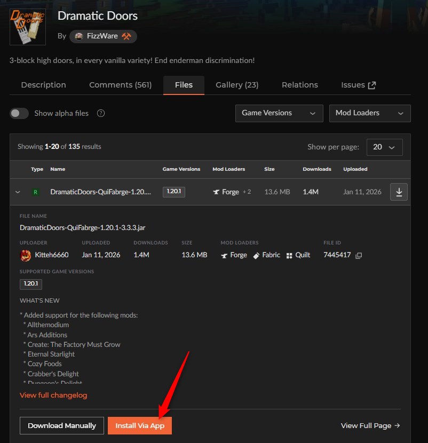
Task: Toggle Show alpha files switch
Action: pyautogui.click(x=19, y=113)
